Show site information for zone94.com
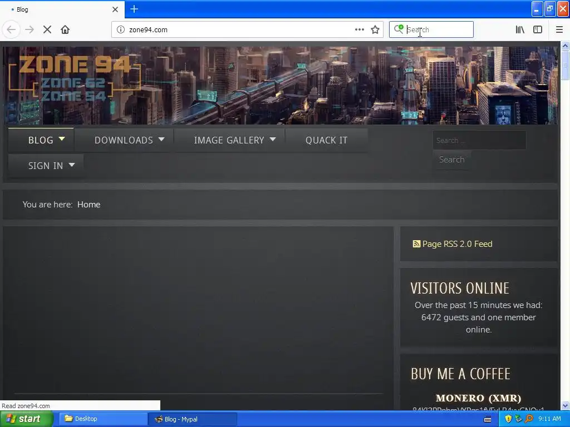Screen dimensions: 570x427 click(x=120, y=29)
